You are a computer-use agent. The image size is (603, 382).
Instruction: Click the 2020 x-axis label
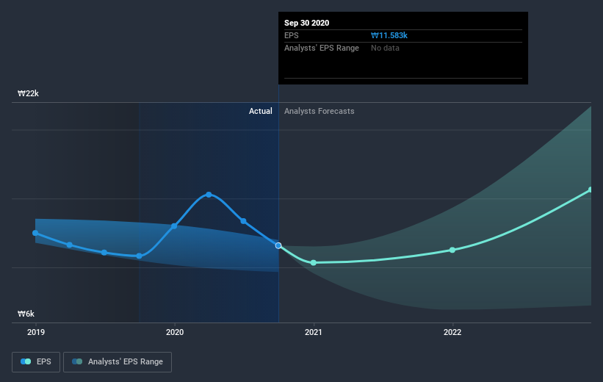(x=175, y=332)
